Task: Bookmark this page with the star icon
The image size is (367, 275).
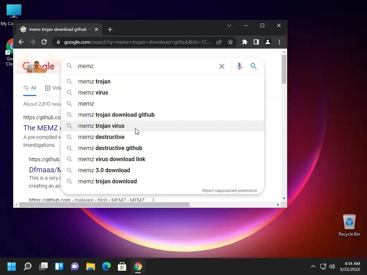Action: click(230, 42)
